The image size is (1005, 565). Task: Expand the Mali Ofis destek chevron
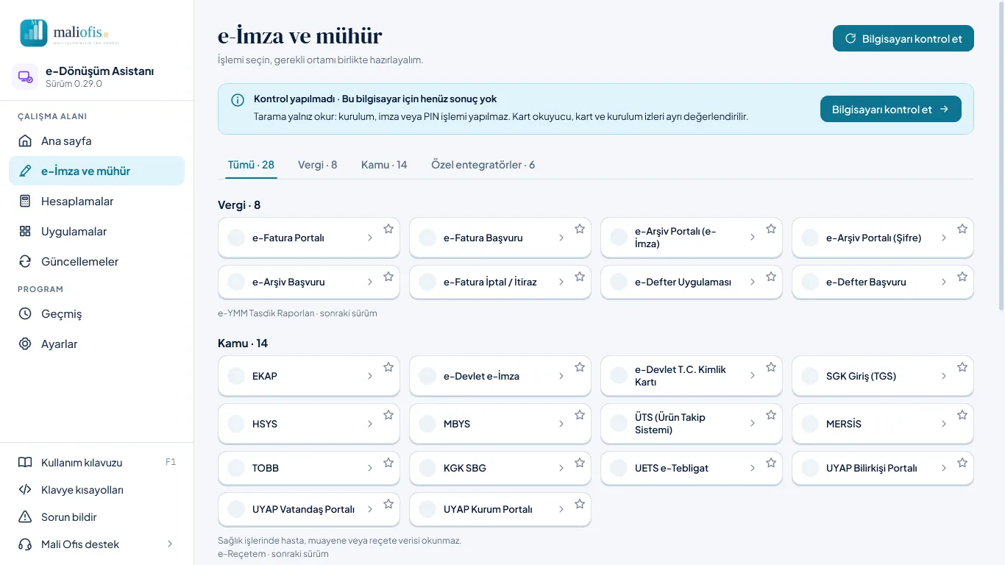pos(170,544)
